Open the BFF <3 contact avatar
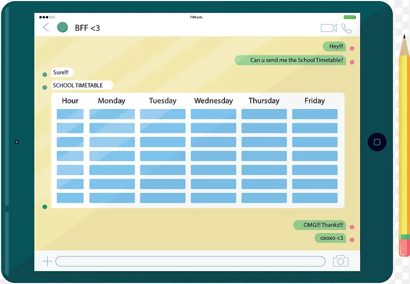 point(63,27)
